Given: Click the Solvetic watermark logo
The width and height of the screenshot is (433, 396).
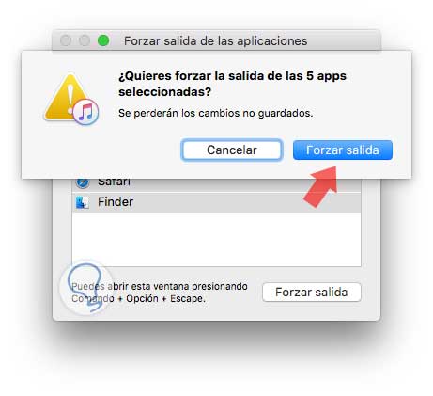Looking at the screenshot, I should coord(85,287).
